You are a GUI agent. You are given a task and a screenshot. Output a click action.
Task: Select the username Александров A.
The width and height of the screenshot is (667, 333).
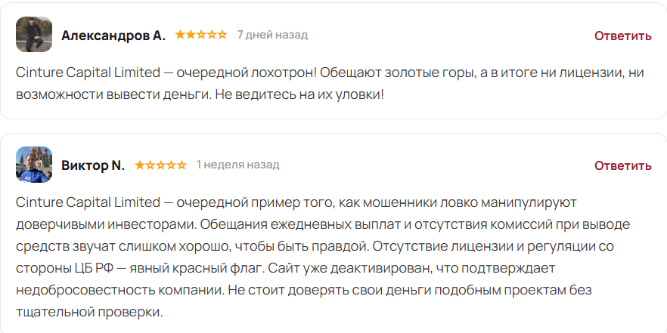pyautogui.click(x=113, y=35)
